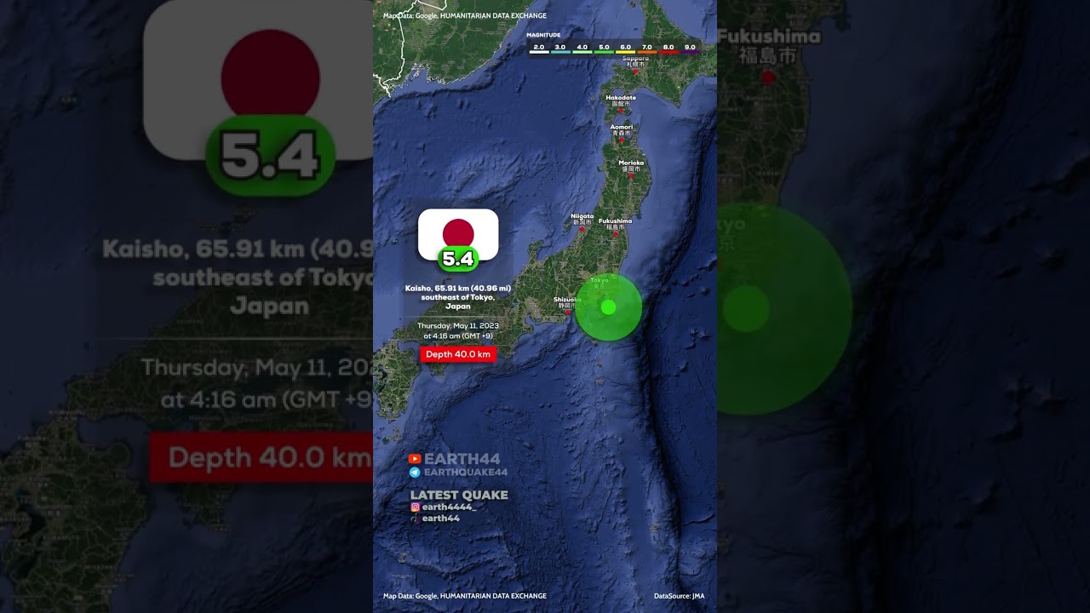Click the red marker dot under Niigata
1090x613 pixels.
(582, 229)
